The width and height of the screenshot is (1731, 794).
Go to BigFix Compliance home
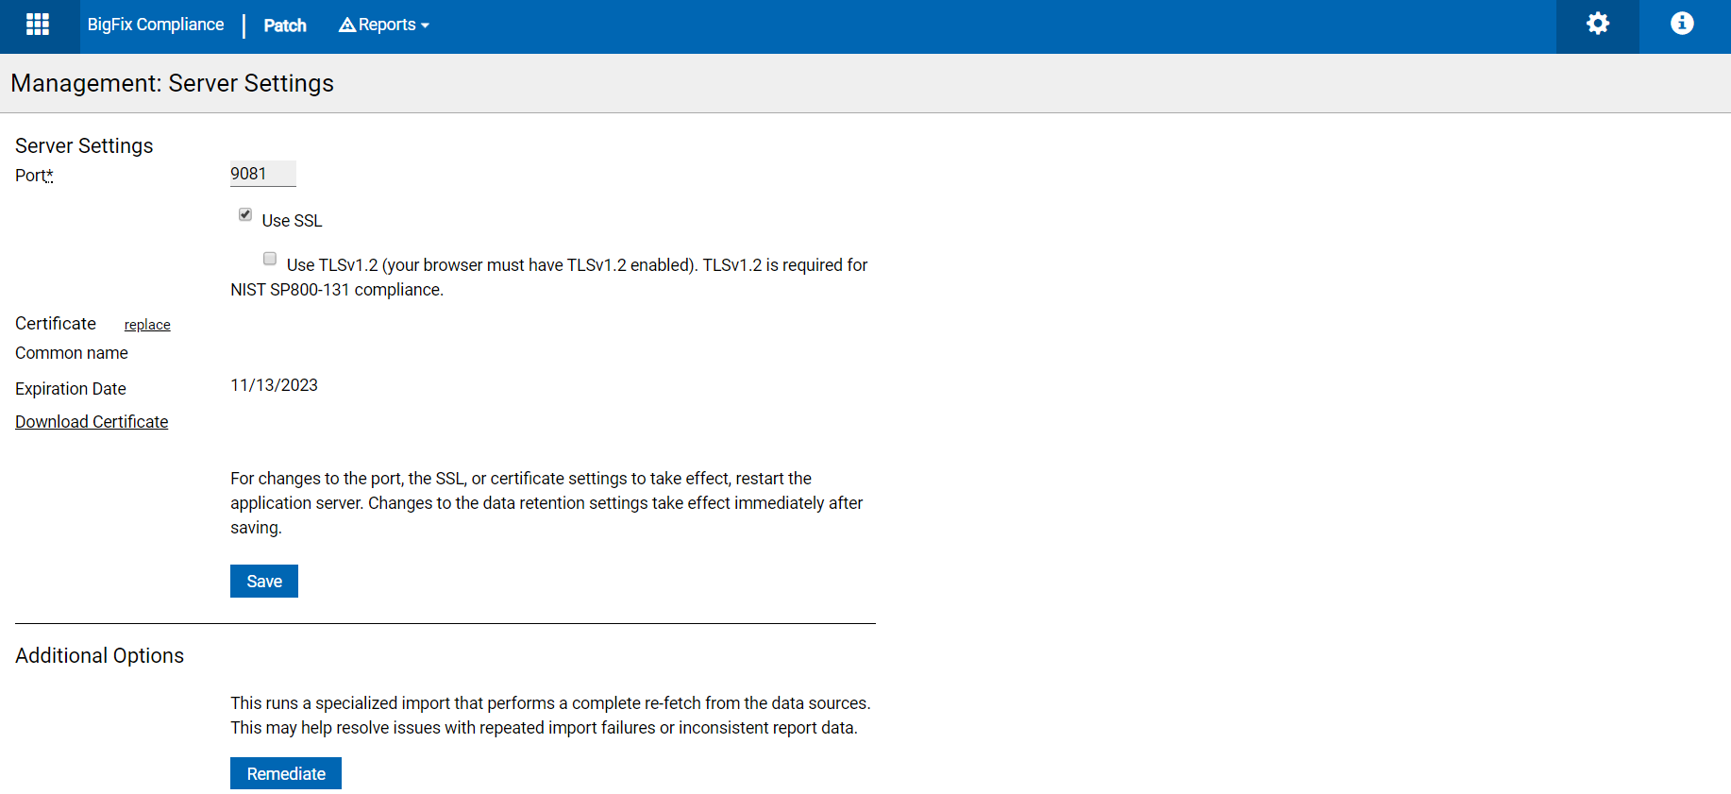coord(156,25)
